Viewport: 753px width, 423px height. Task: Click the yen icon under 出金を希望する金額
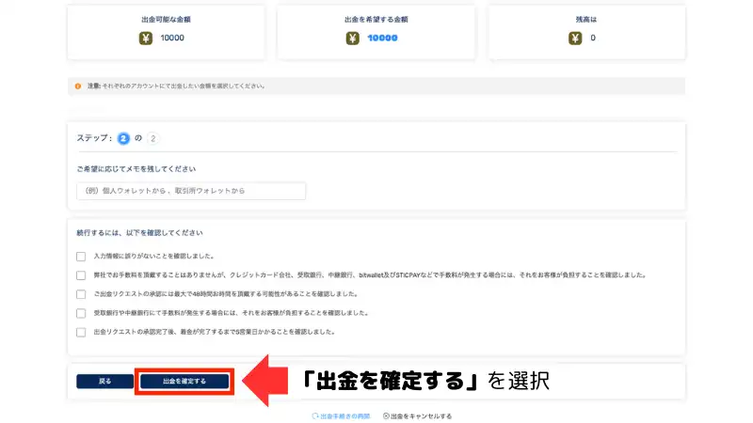coord(353,39)
